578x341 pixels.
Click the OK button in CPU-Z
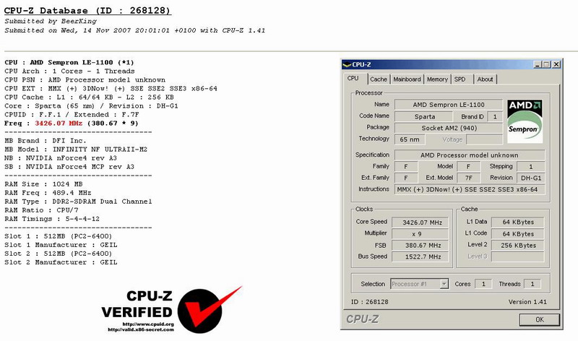(x=540, y=319)
